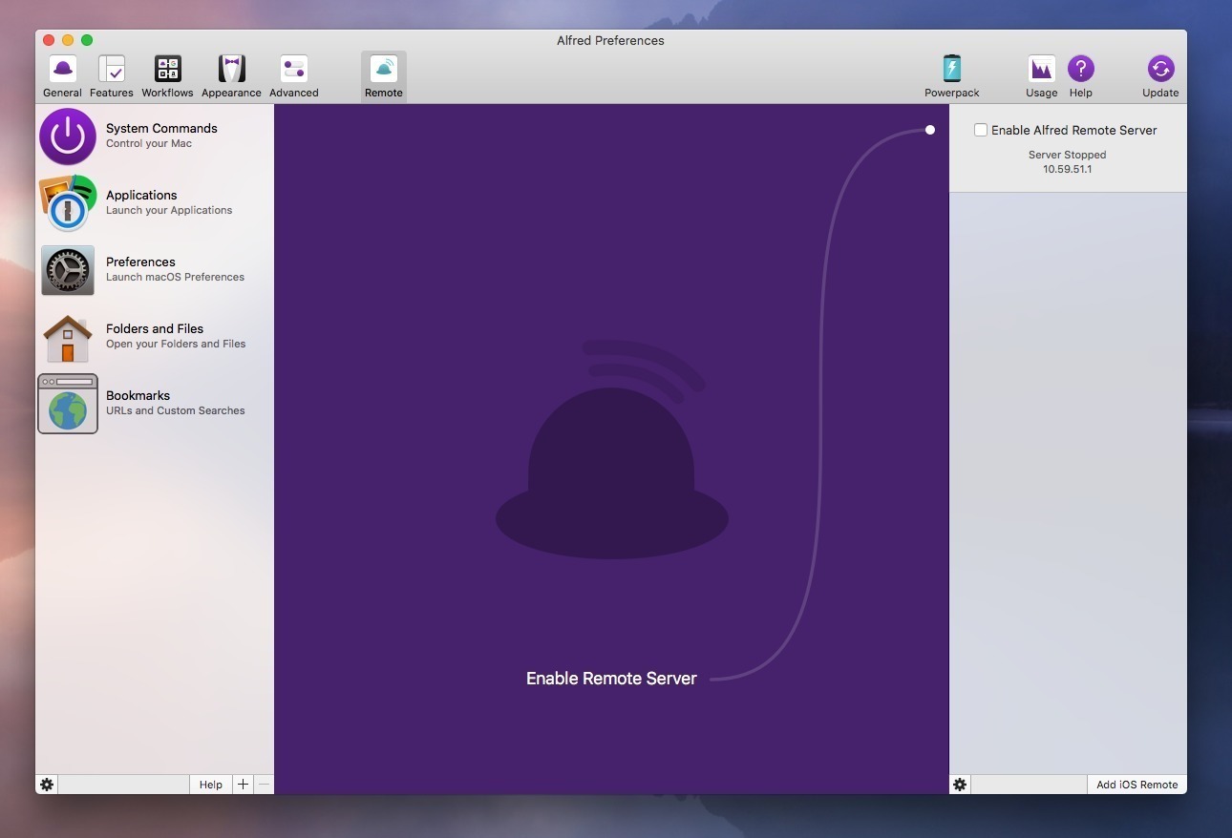The height and width of the screenshot is (838, 1232).
Task: Open the gear menu below the remote server panel
Action: [x=960, y=785]
